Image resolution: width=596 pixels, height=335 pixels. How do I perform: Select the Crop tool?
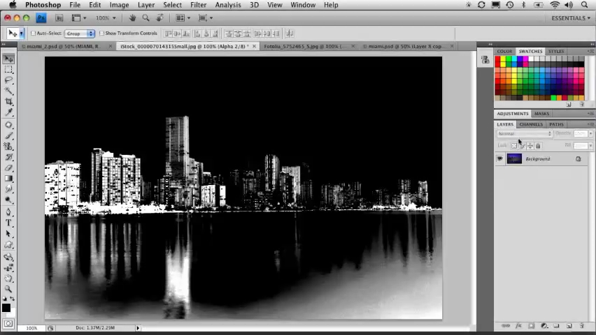point(8,101)
